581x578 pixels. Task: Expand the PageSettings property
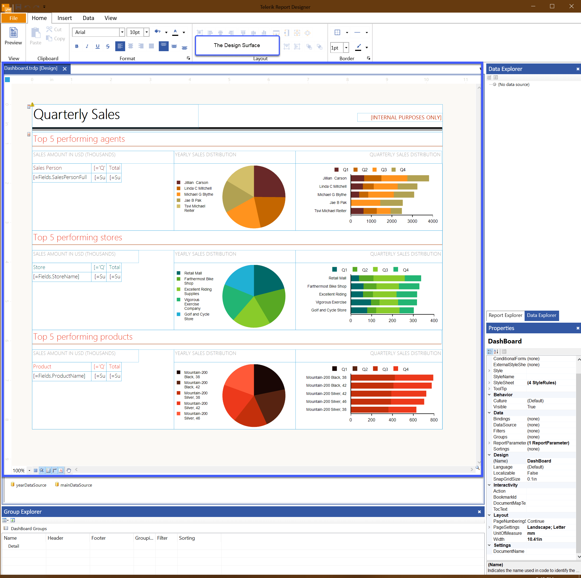coord(489,527)
